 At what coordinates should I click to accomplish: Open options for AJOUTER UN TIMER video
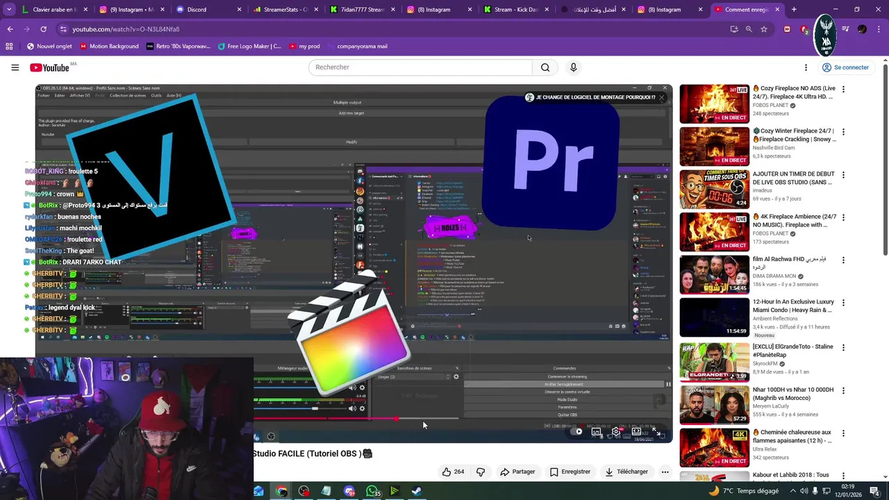pos(843,175)
